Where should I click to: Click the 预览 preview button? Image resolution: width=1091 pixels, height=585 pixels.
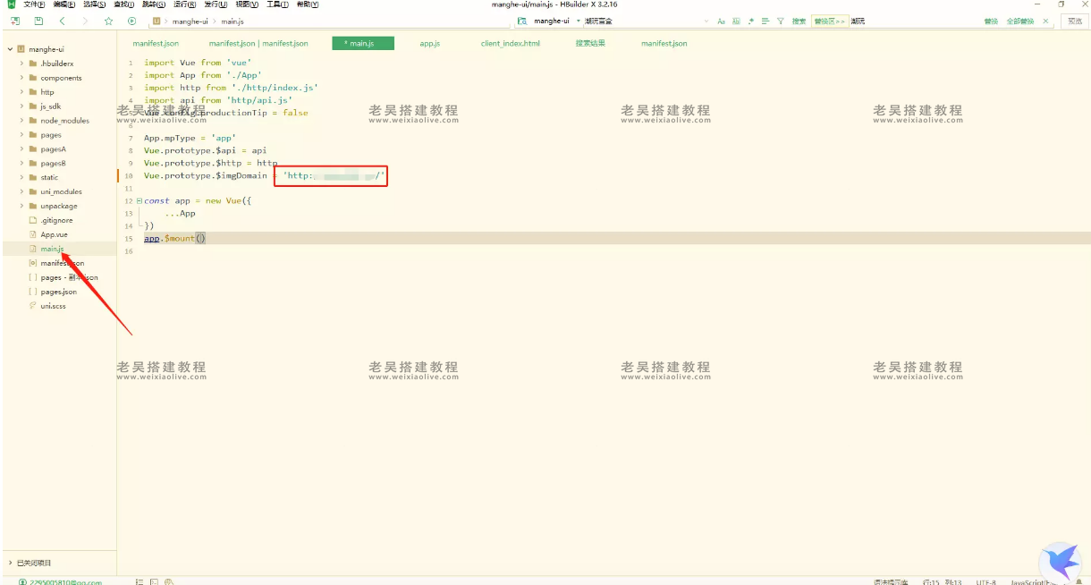click(x=1074, y=21)
